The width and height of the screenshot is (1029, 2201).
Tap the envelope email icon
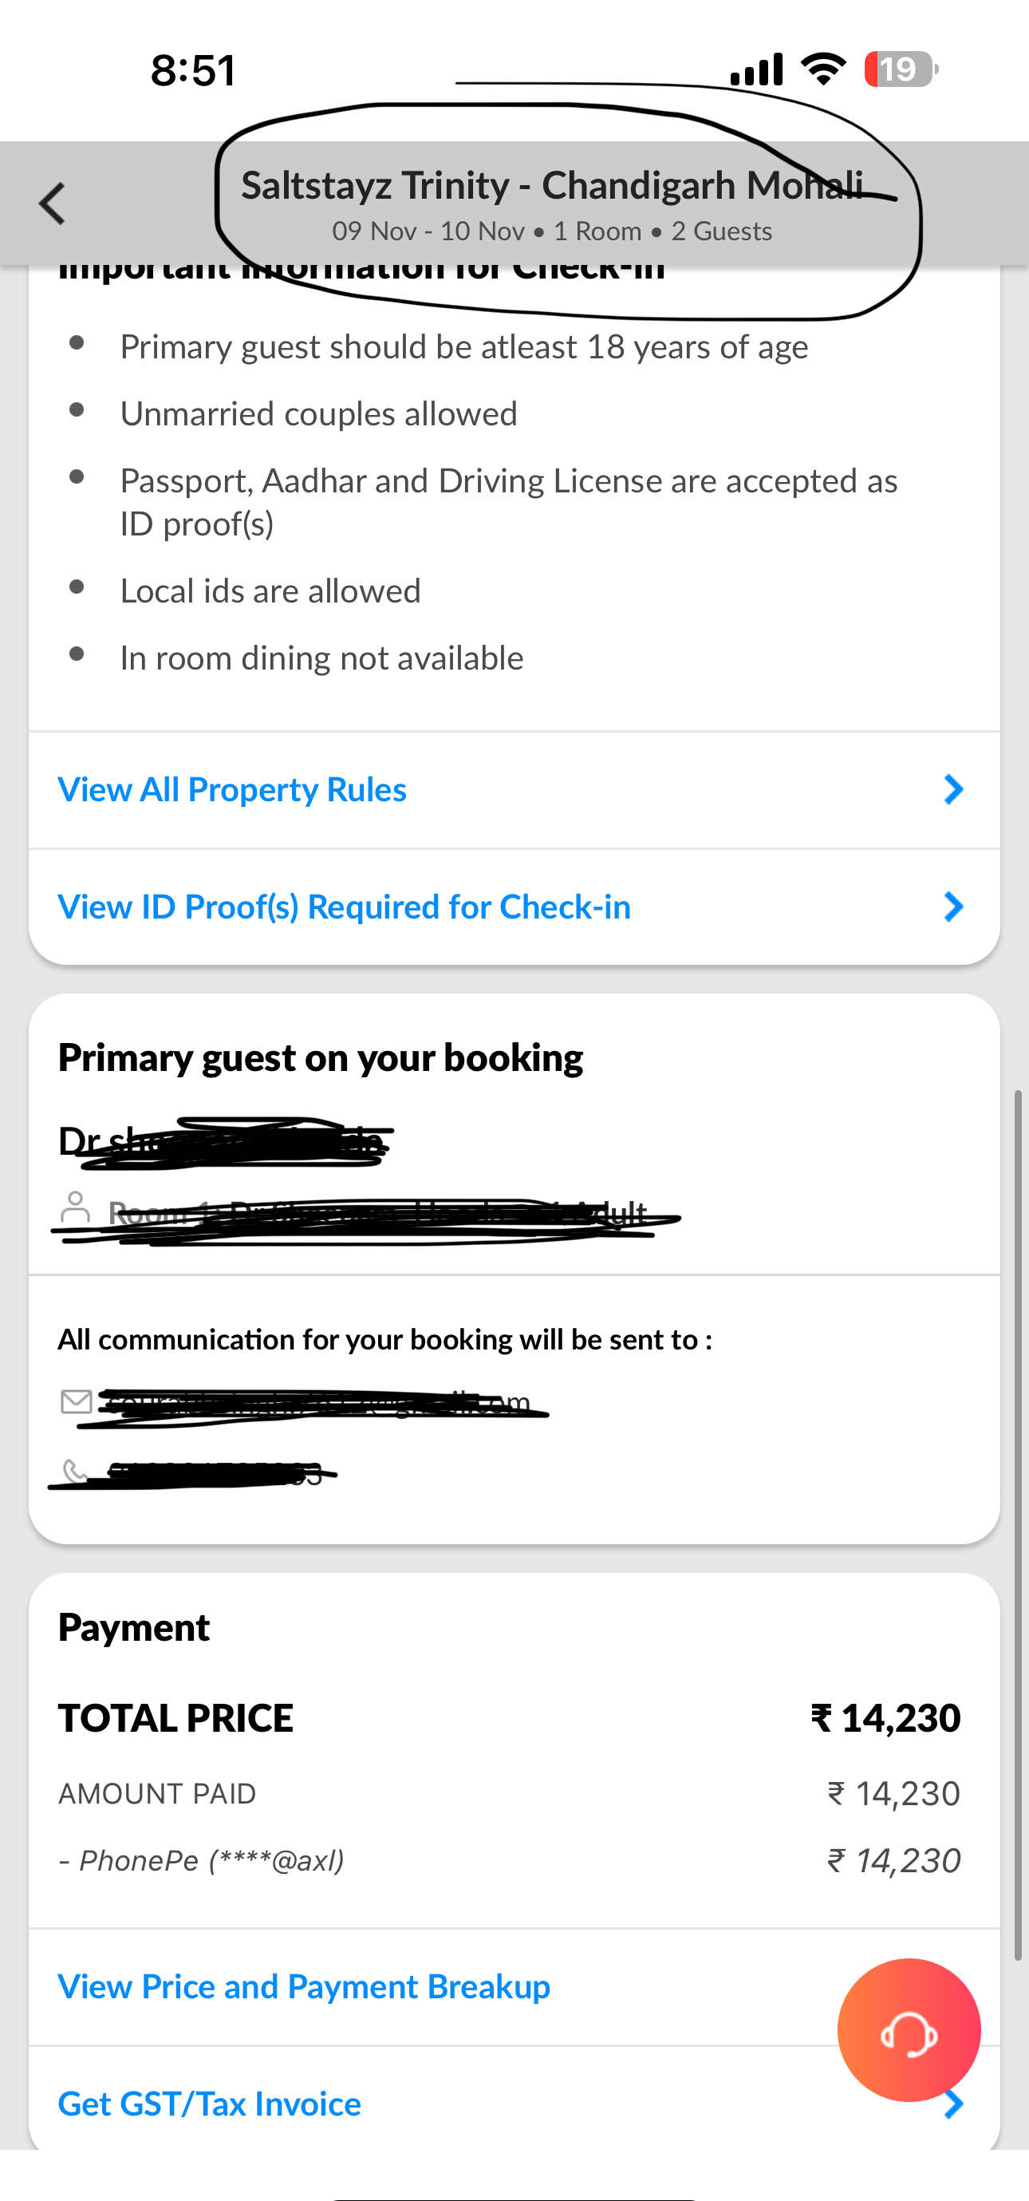[x=77, y=1401]
